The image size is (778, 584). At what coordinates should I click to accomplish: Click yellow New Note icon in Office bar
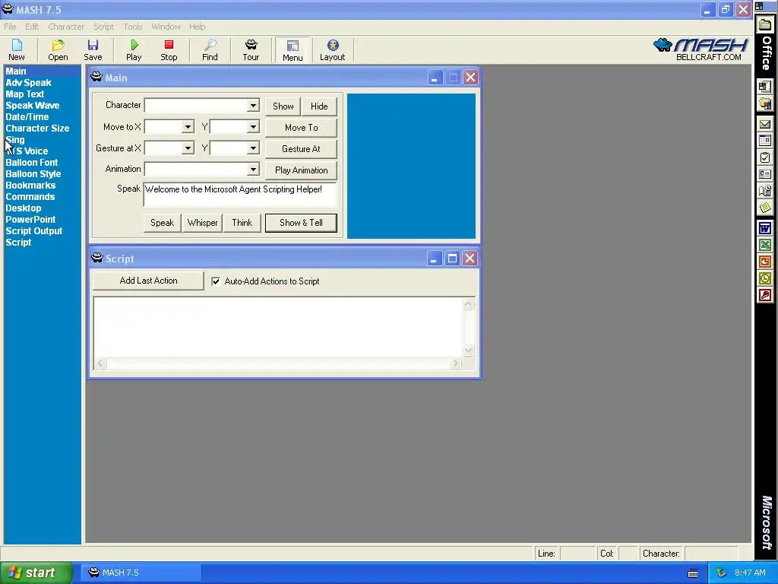click(x=765, y=208)
